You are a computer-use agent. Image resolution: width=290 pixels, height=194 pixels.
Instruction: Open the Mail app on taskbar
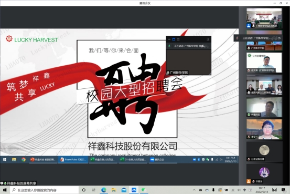(124, 190)
